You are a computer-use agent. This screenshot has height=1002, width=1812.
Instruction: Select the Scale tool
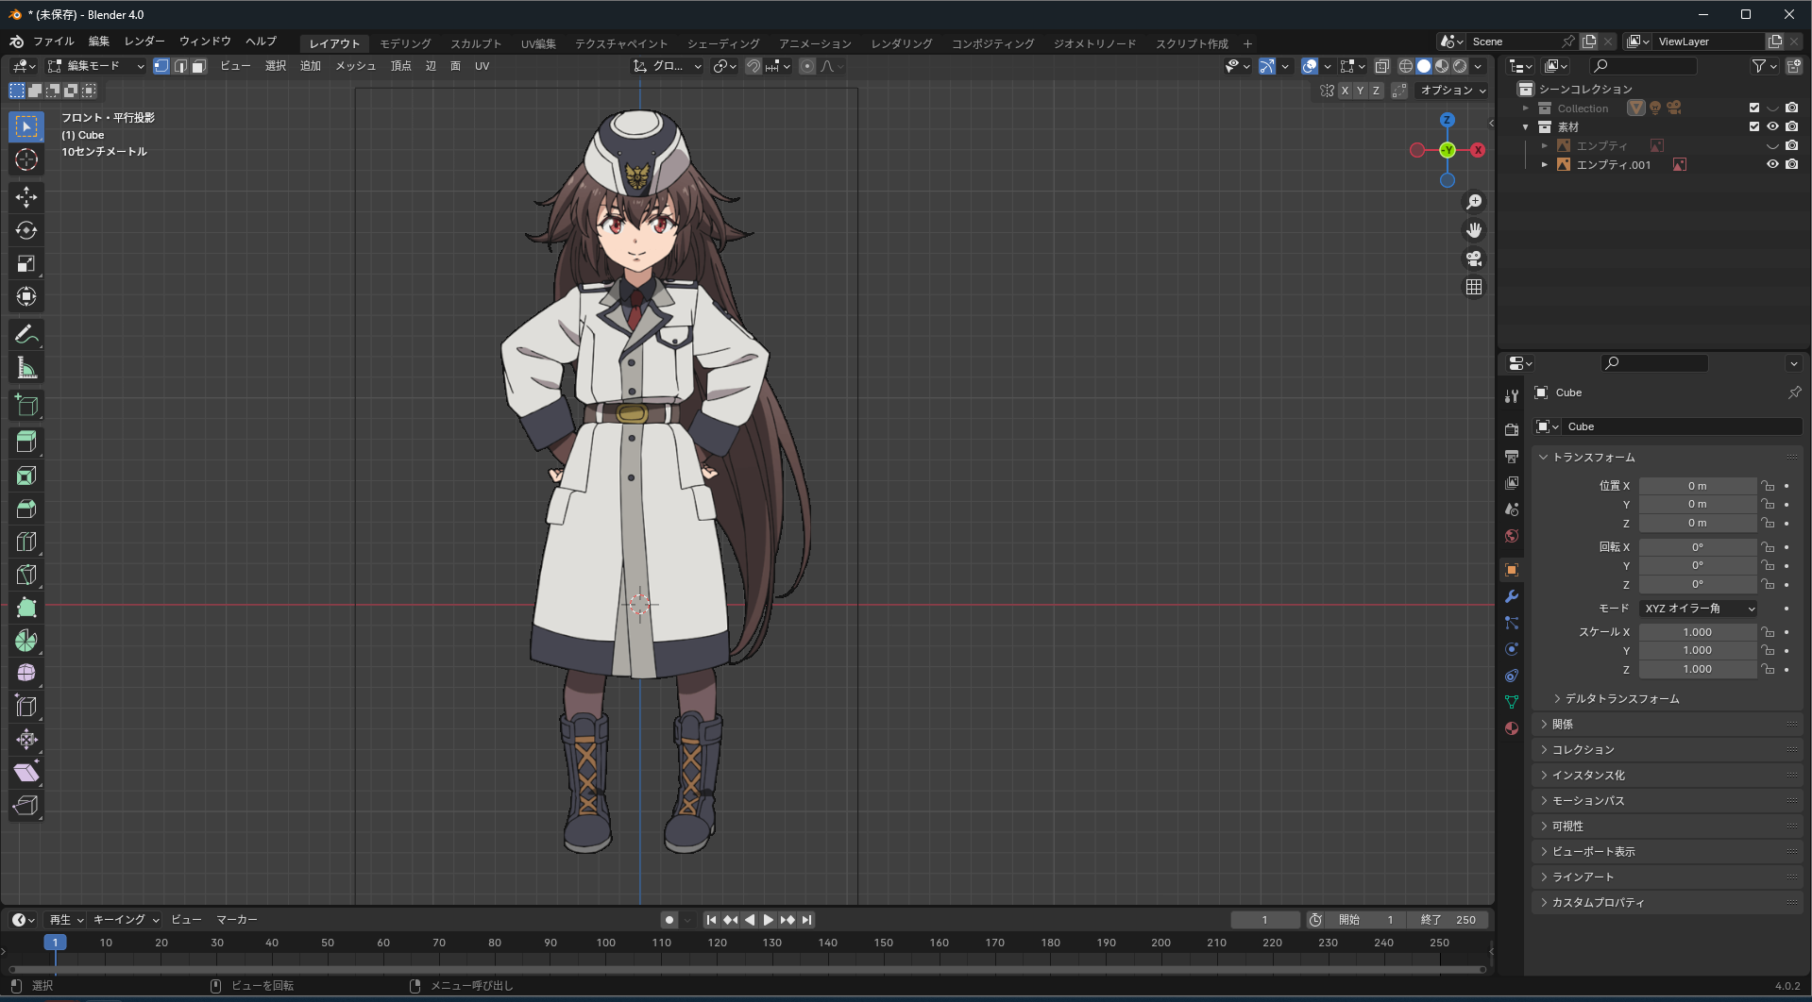(x=26, y=263)
